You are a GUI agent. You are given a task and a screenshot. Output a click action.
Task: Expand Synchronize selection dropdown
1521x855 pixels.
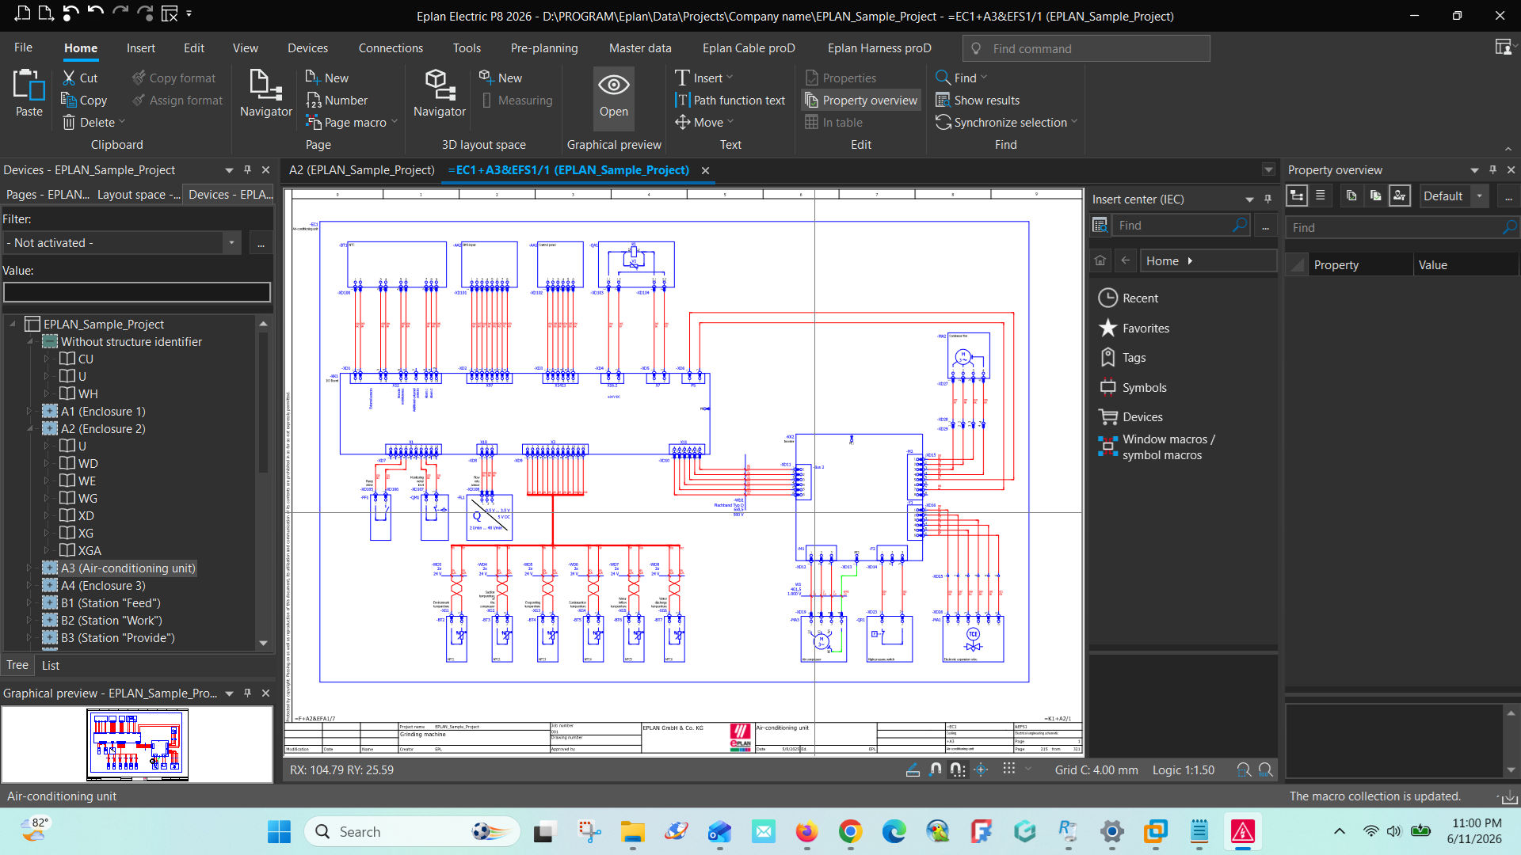[1074, 122]
